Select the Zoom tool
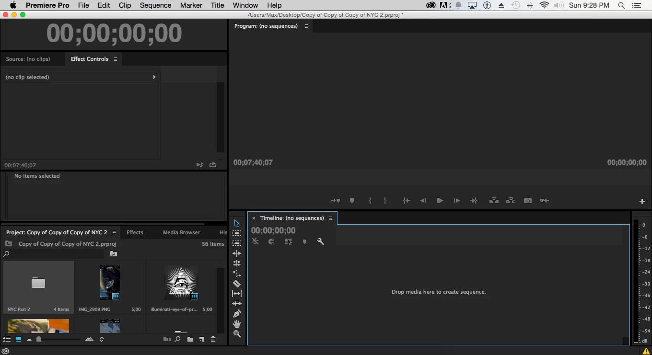Image resolution: width=652 pixels, height=355 pixels. click(x=237, y=334)
